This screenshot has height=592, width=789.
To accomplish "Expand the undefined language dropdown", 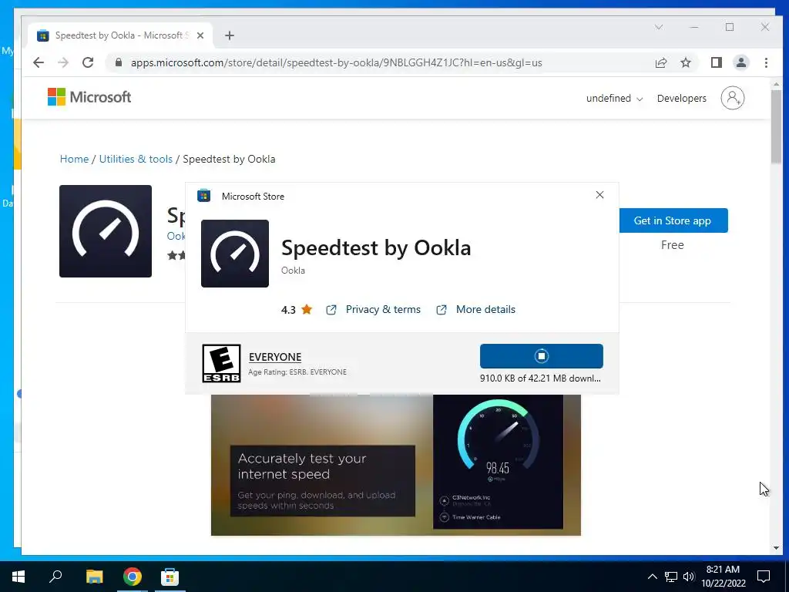I will (614, 98).
